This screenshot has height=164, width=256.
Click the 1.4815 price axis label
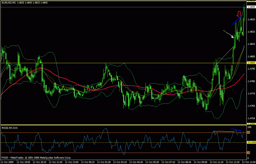click(x=251, y=44)
